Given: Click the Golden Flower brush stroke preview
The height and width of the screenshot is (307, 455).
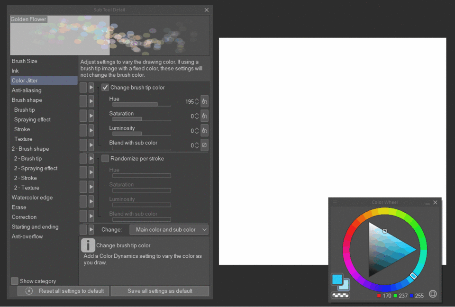Looking at the screenshot, I should [x=110, y=35].
